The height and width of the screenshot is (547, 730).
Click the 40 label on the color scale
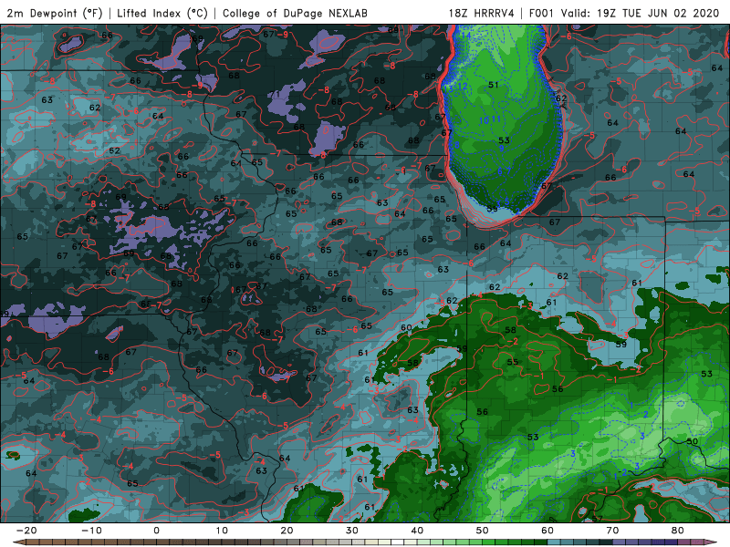(417, 531)
